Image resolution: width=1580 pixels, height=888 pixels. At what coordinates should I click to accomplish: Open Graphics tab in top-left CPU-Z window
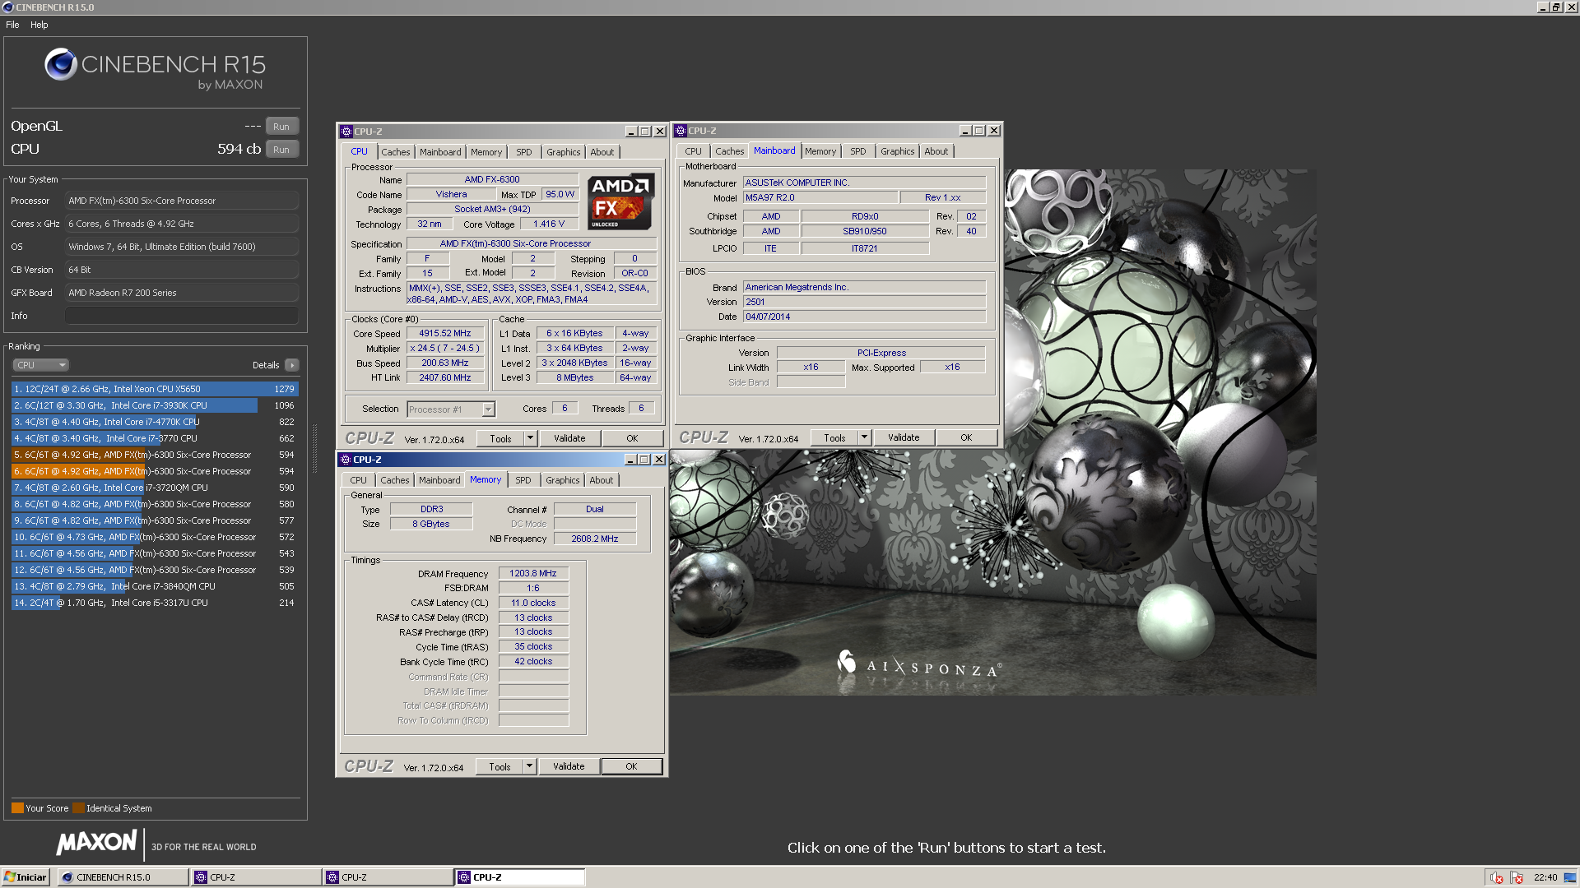(x=564, y=152)
